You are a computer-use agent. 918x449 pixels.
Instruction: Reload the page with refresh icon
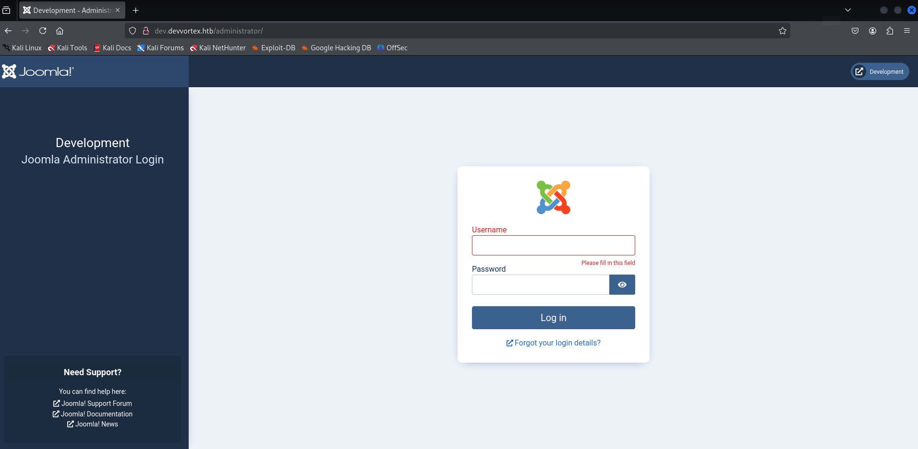pos(43,31)
